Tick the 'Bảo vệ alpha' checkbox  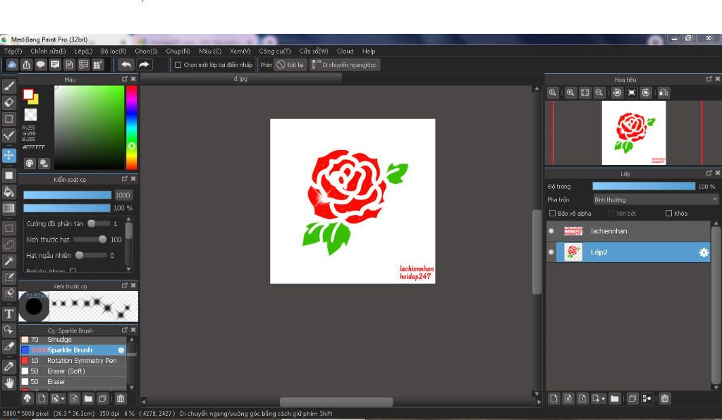click(x=552, y=213)
